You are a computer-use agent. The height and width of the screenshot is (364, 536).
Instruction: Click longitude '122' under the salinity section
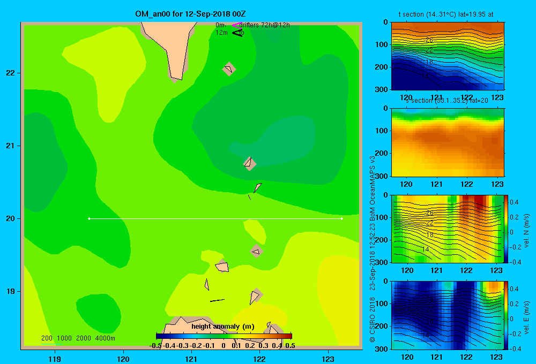click(467, 184)
